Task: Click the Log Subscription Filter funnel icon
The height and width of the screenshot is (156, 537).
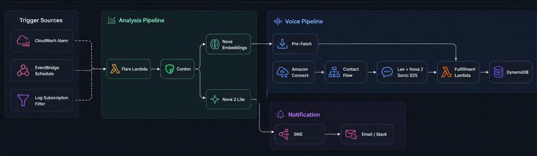Action: [x=23, y=100]
